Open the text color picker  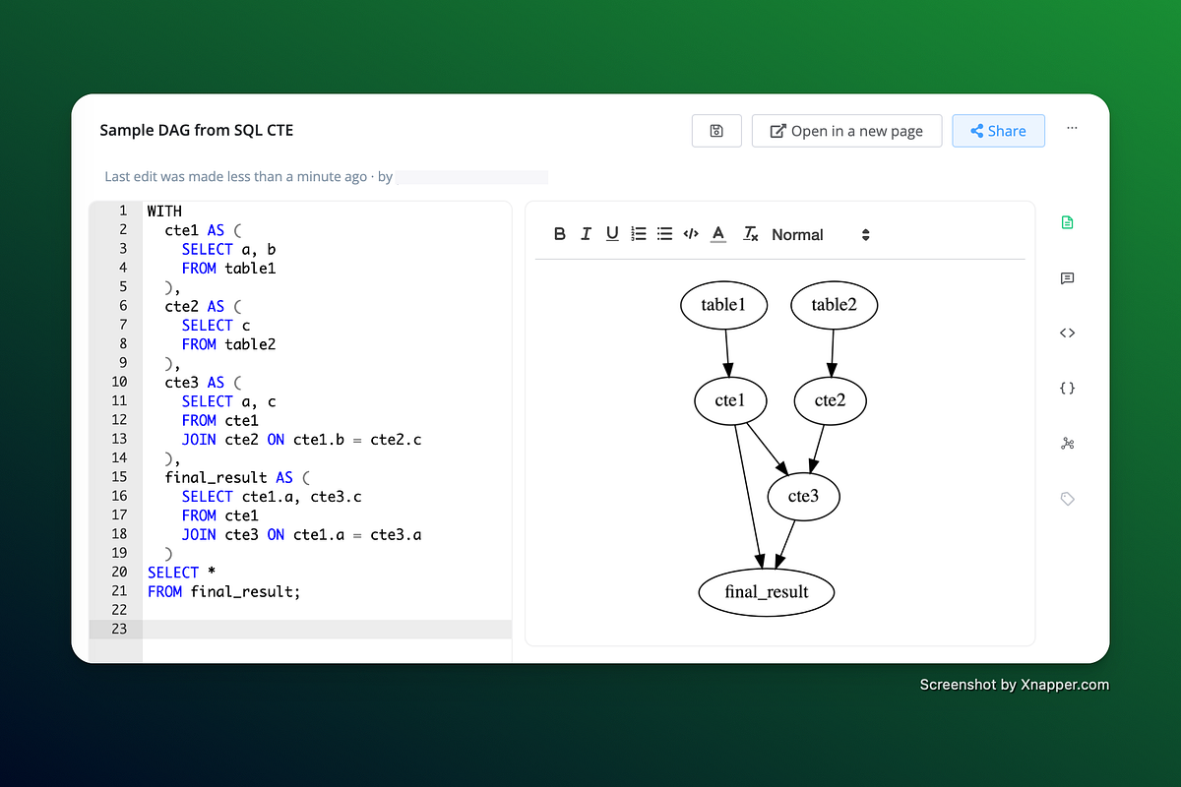(x=717, y=234)
